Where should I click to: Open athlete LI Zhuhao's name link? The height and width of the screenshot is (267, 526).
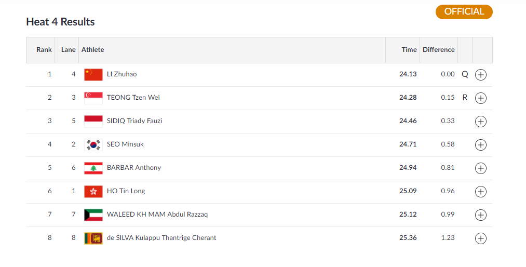(122, 74)
